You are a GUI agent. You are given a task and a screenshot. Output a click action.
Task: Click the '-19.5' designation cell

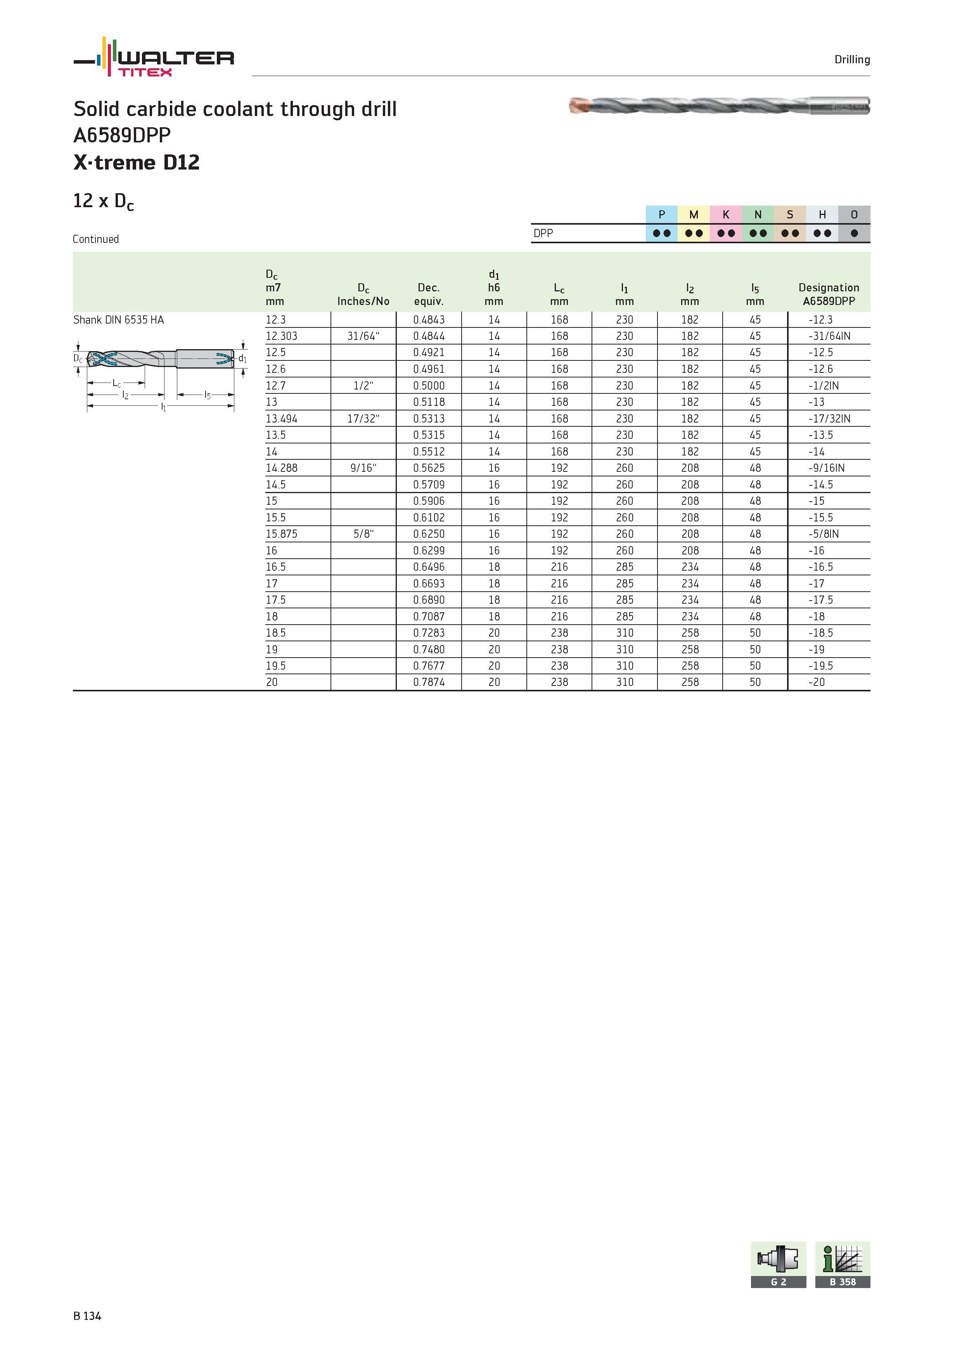[820, 666]
